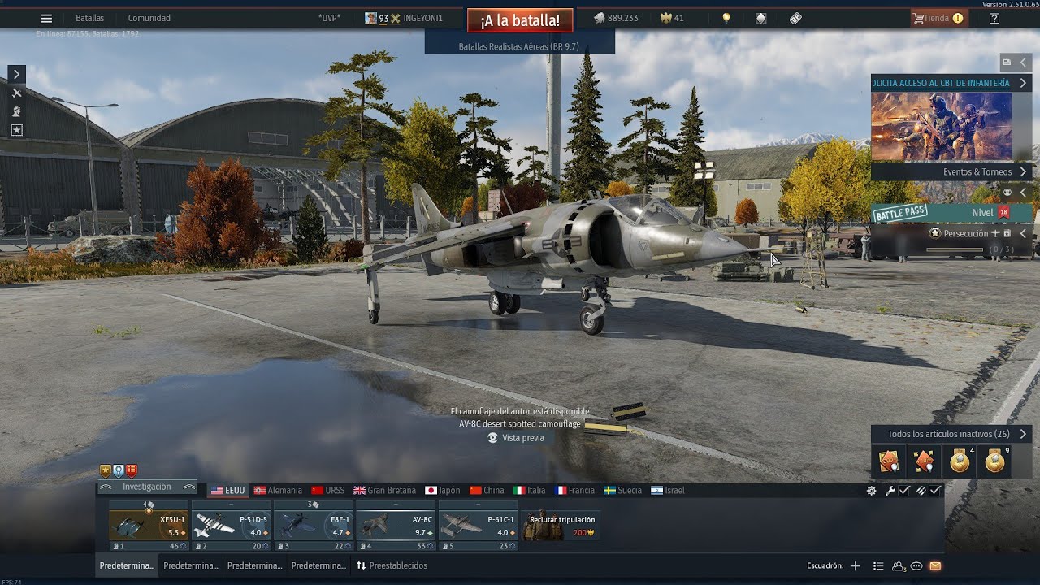Open vehicle modifications wrench icon on left
1040x585 pixels.
pyautogui.click(x=16, y=93)
